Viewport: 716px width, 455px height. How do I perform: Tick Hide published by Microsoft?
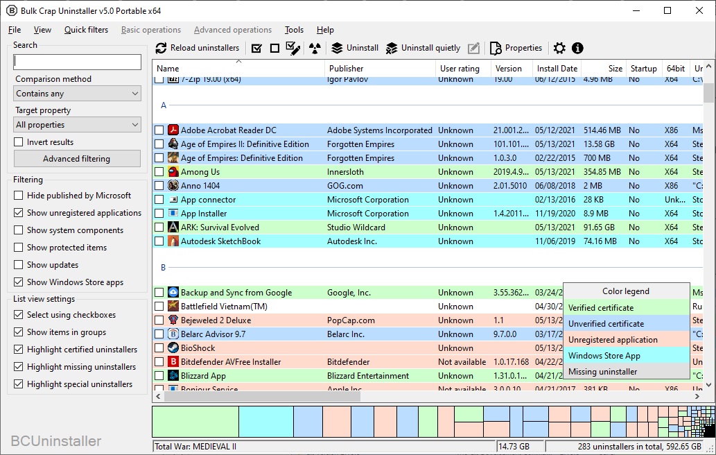point(18,196)
